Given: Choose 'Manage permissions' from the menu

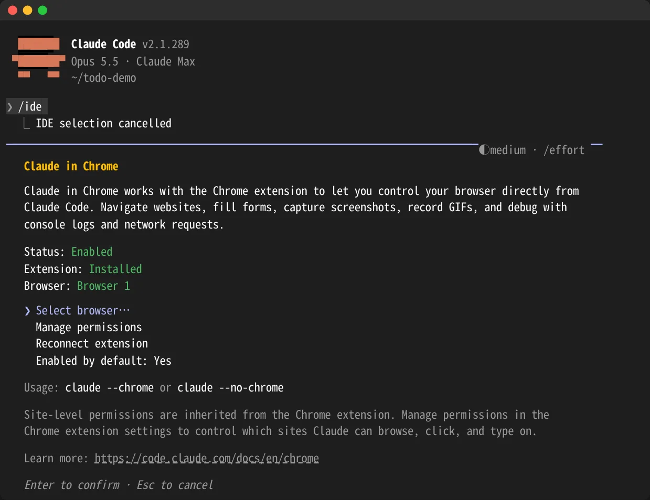Looking at the screenshot, I should pos(89,328).
